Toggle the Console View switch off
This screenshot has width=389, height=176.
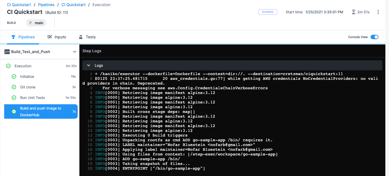click(x=374, y=37)
